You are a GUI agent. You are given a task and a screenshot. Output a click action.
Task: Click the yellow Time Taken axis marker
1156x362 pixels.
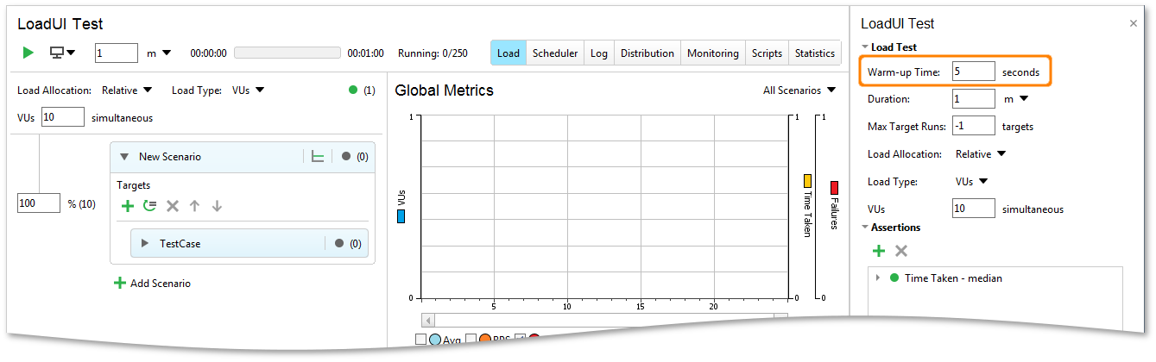click(x=808, y=181)
